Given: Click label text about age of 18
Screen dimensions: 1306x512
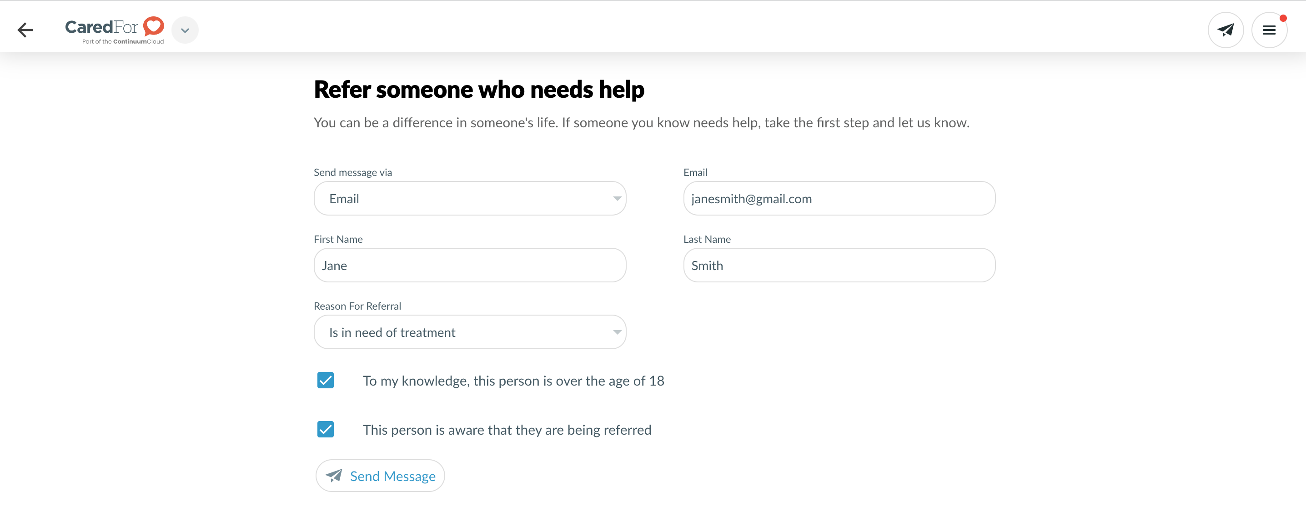Looking at the screenshot, I should click(x=513, y=381).
